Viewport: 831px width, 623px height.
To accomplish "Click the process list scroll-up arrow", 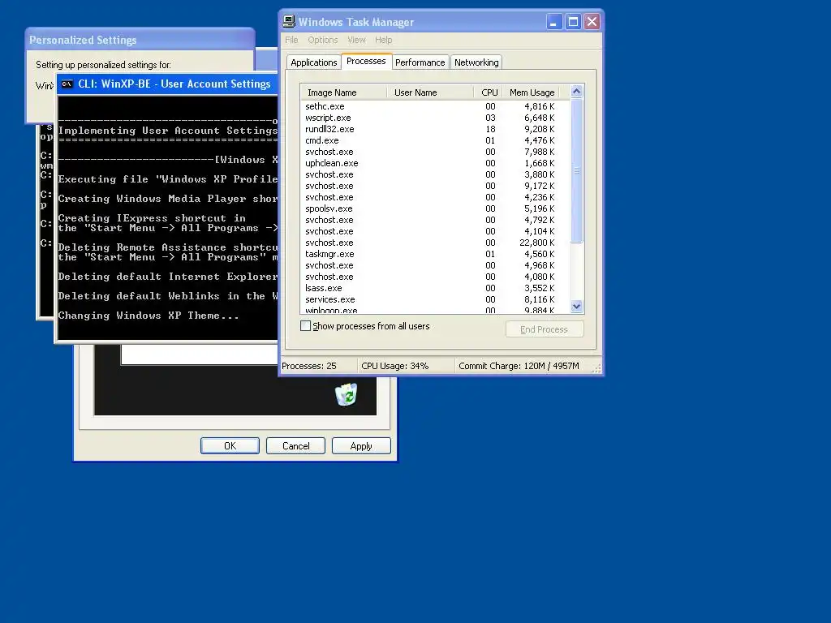I will (577, 91).
